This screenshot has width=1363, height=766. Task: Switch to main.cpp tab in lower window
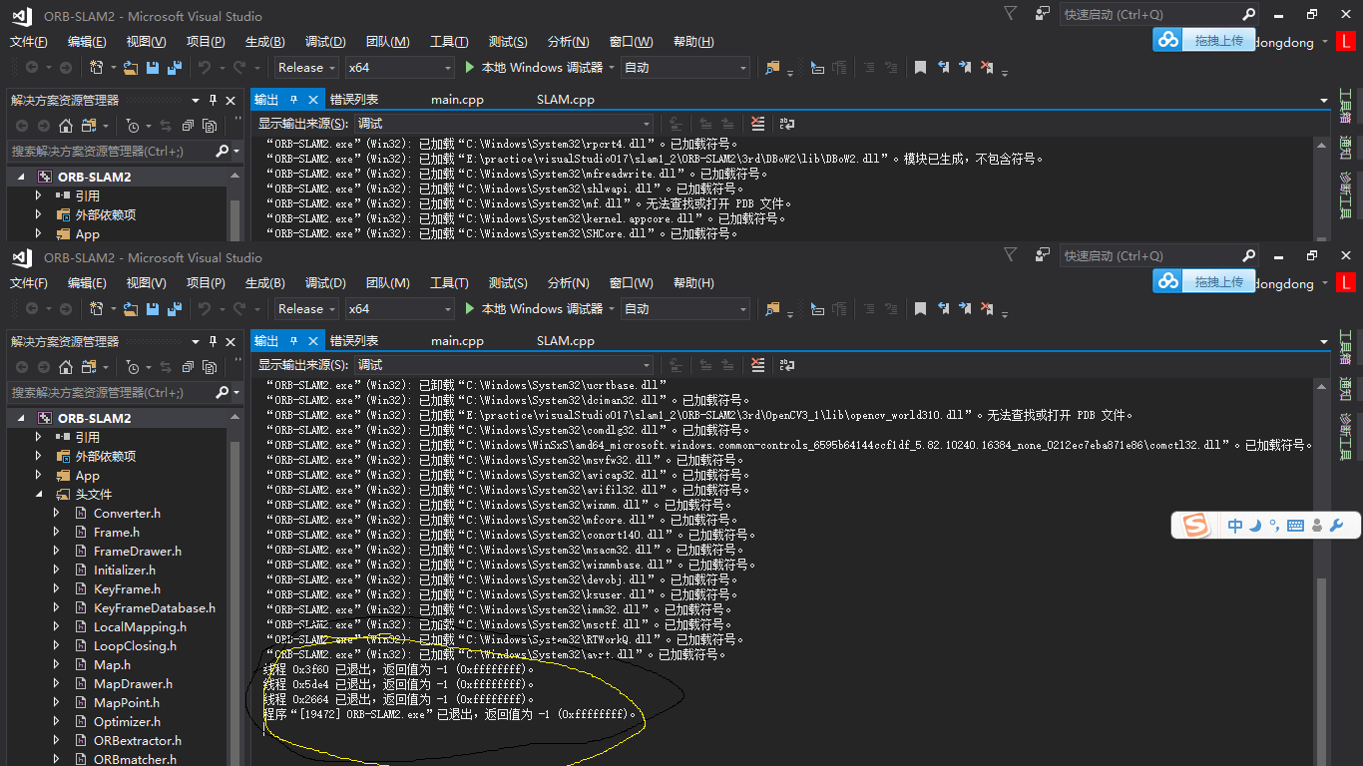[457, 341]
